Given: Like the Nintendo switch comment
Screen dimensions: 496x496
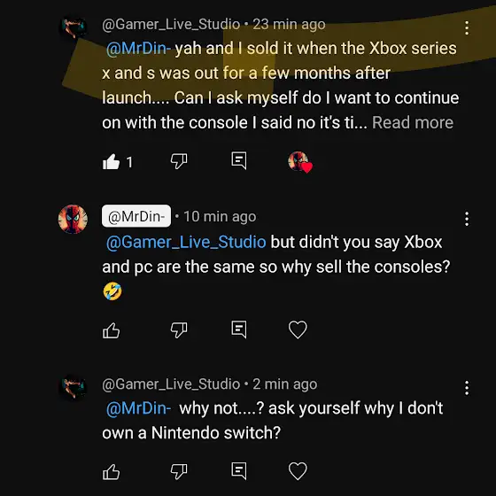Looking at the screenshot, I should pos(111,472).
